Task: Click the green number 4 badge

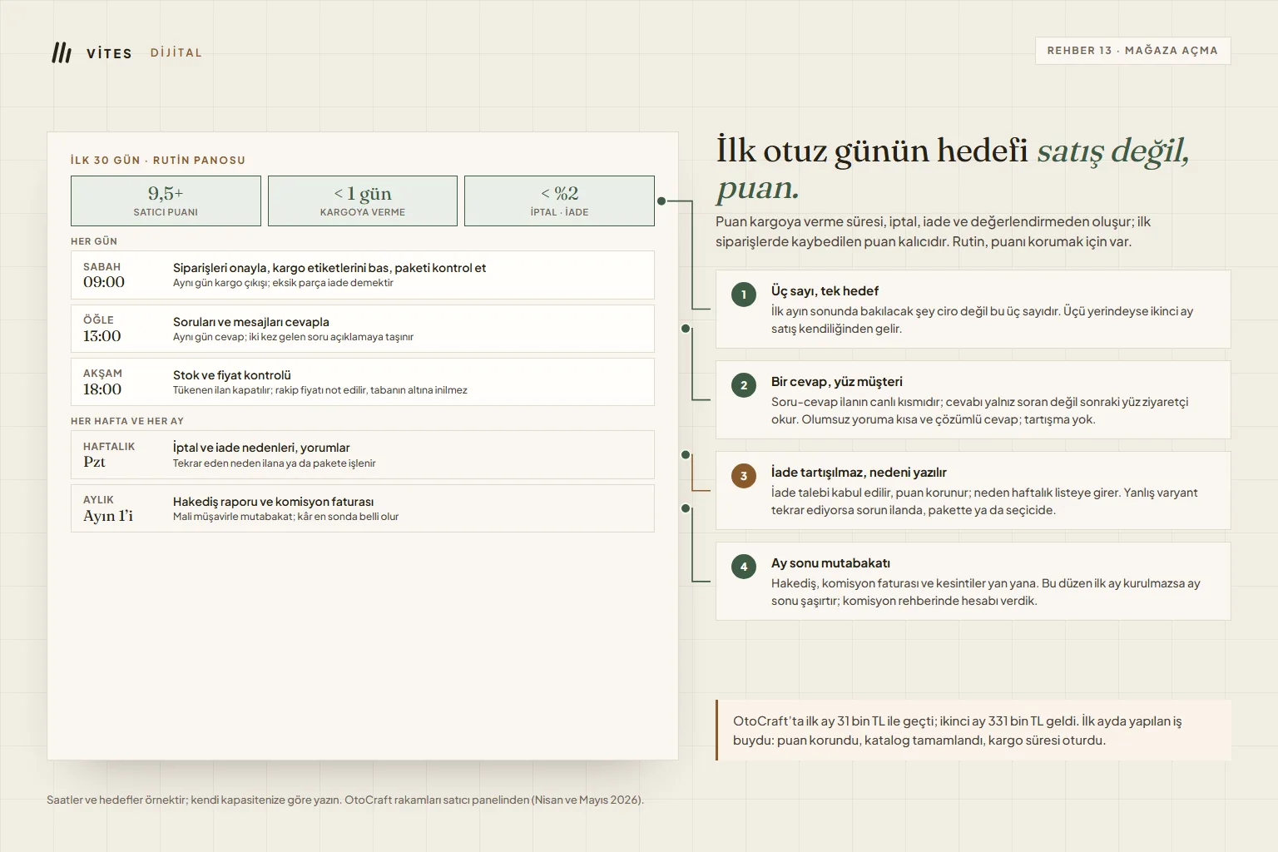Action: [x=744, y=567]
